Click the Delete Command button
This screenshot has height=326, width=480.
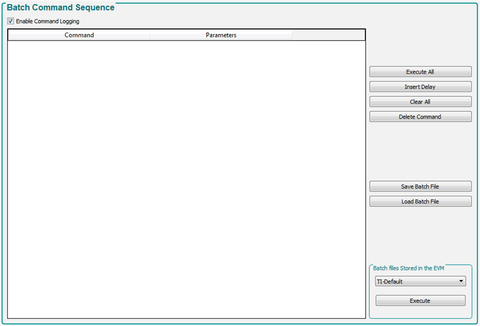420,117
